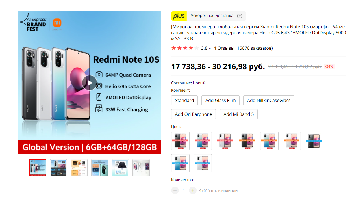The image size is (352, 197).
Task: Decrease quantity with the minus button
Action: (175, 190)
